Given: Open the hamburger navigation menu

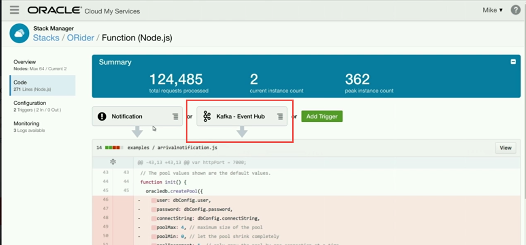Looking at the screenshot, I should (x=14, y=10).
